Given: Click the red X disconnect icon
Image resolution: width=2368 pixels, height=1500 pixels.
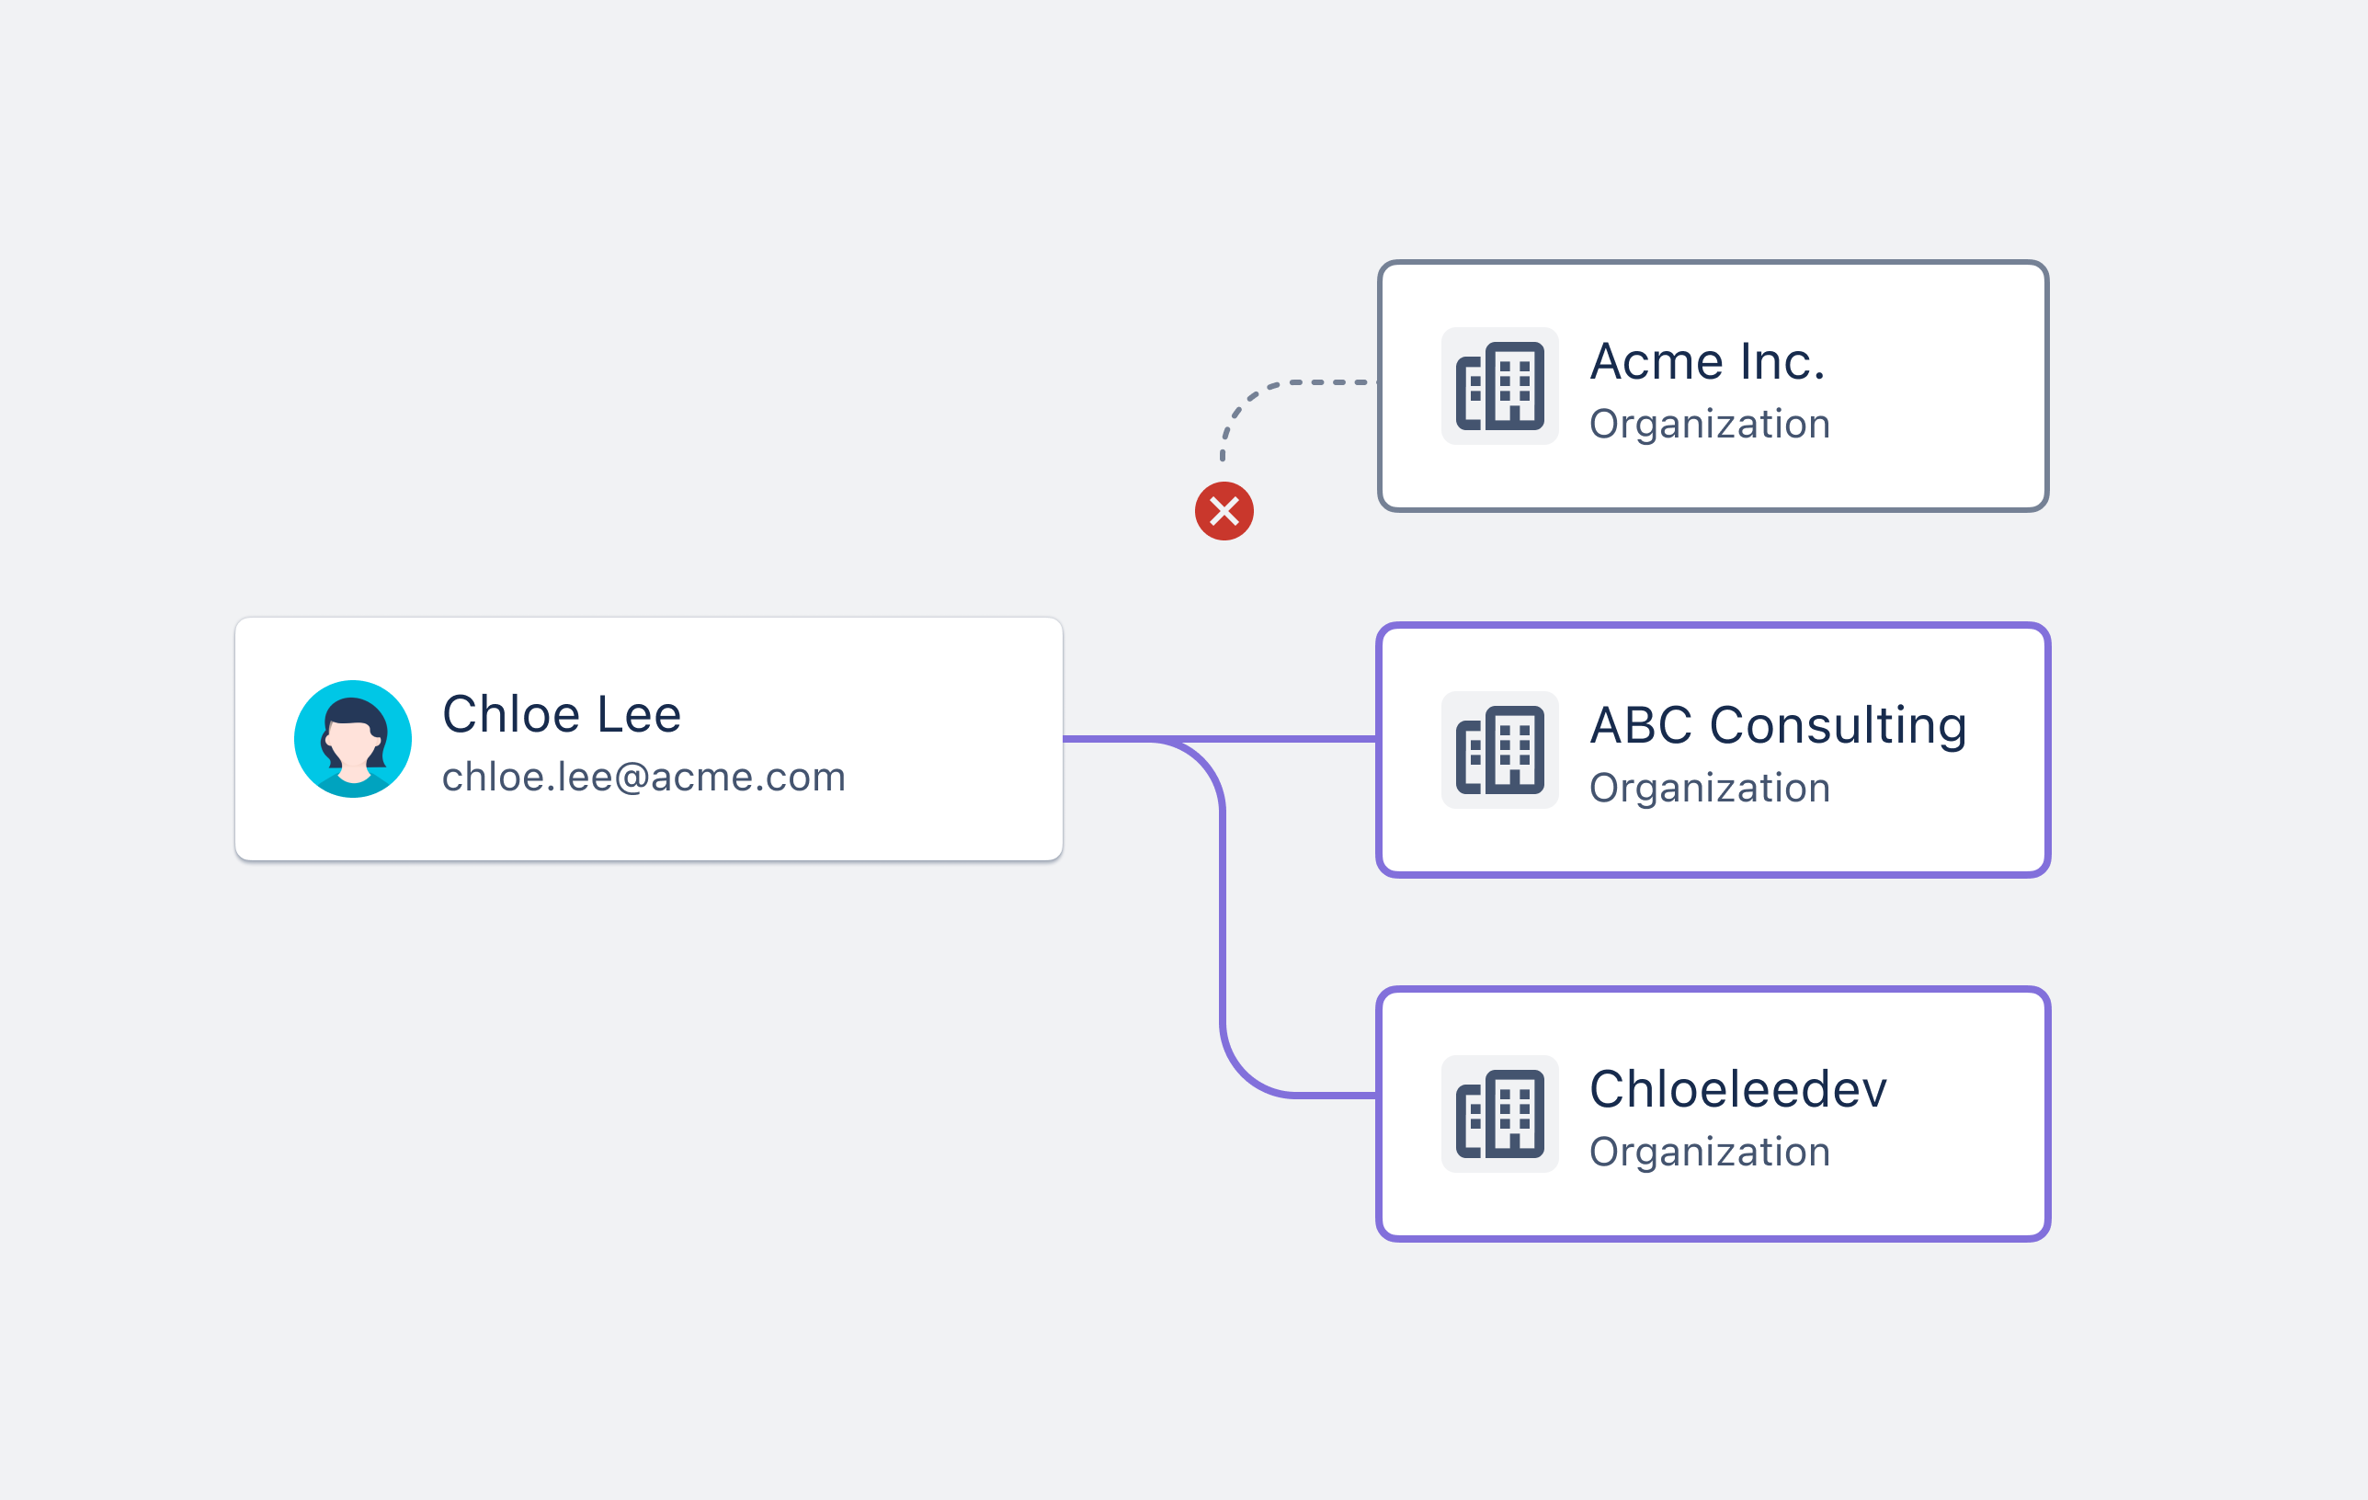Looking at the screenshot, I should click(x=1224, y=511).
